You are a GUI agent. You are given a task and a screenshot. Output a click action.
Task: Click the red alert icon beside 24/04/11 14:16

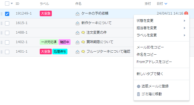click(186, 13)
